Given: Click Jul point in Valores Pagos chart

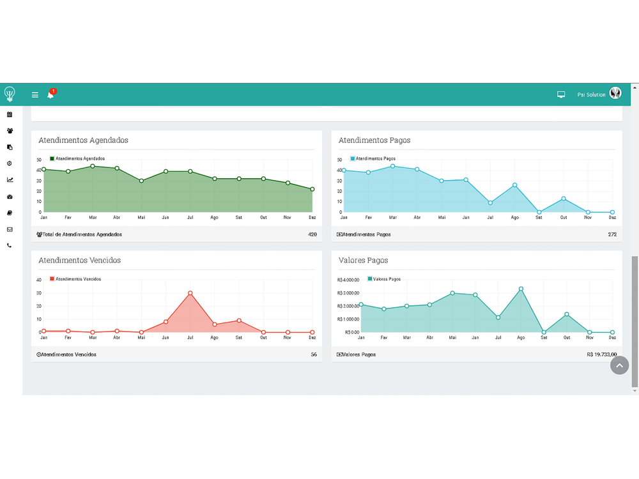Looking at the screenshot, I should tap(498, 317).
